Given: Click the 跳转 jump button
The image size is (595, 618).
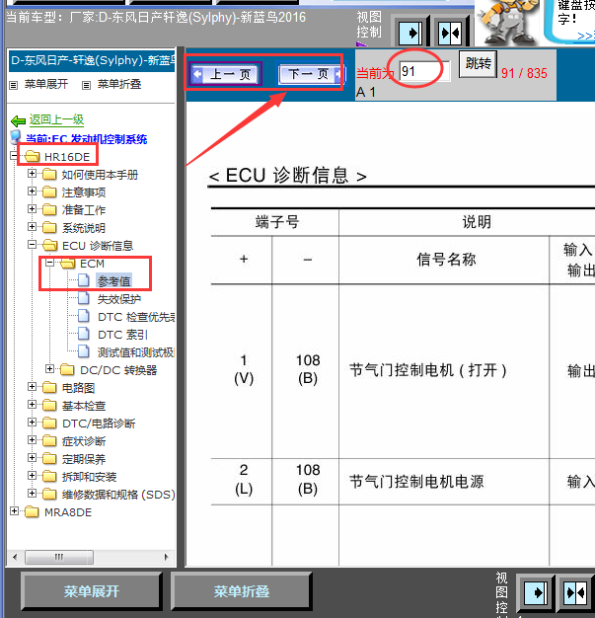Looking at the screenshot, I should [478, 63].
